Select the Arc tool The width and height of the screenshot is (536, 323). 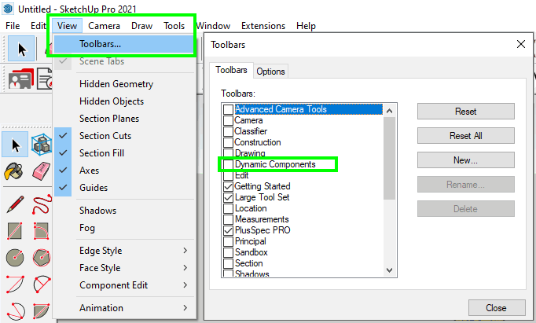(15, 284)
